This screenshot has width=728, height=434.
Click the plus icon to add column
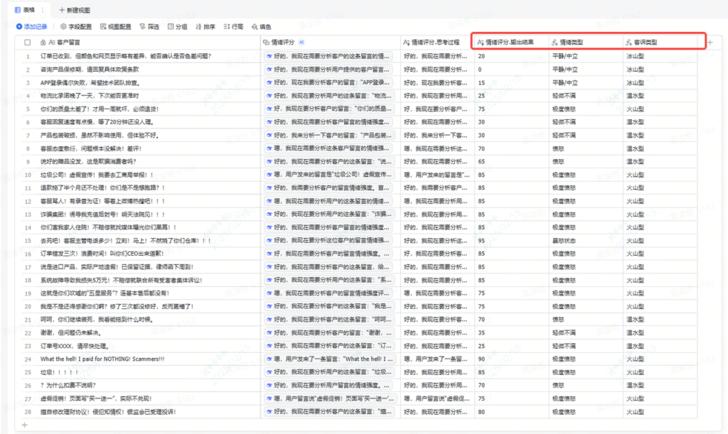coord(710,42)
